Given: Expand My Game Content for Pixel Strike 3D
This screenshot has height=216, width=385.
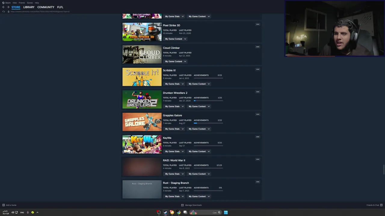Looking at the screenshot, I should pos(176,39).
